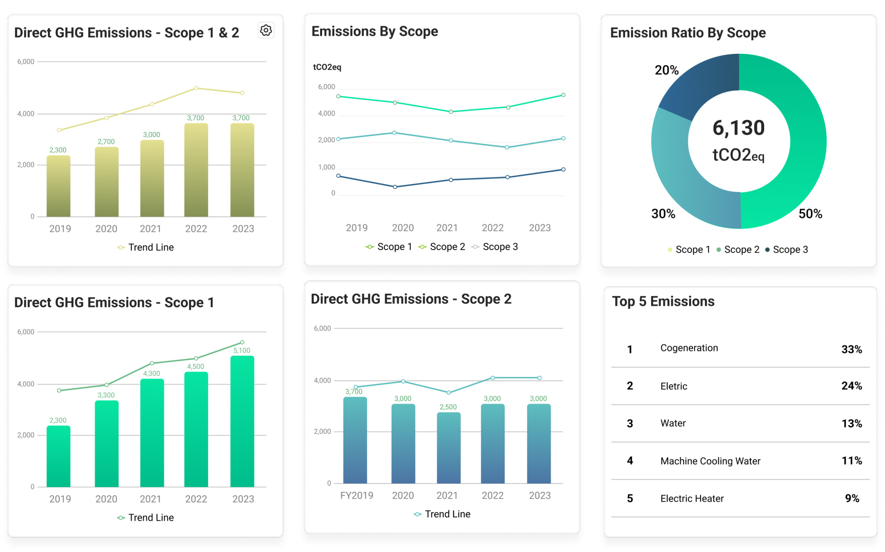885x552 pixels.
Task: Click the Electric Heater row
Action: (740, 499)
